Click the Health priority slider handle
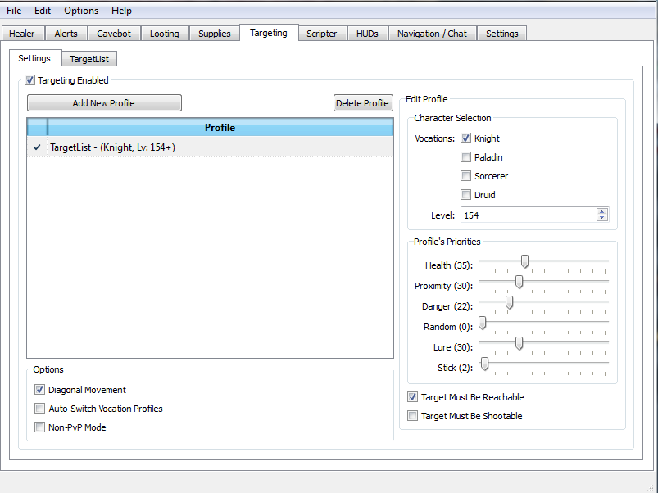This screenshot has width=658, height=493. pos(524,261)
